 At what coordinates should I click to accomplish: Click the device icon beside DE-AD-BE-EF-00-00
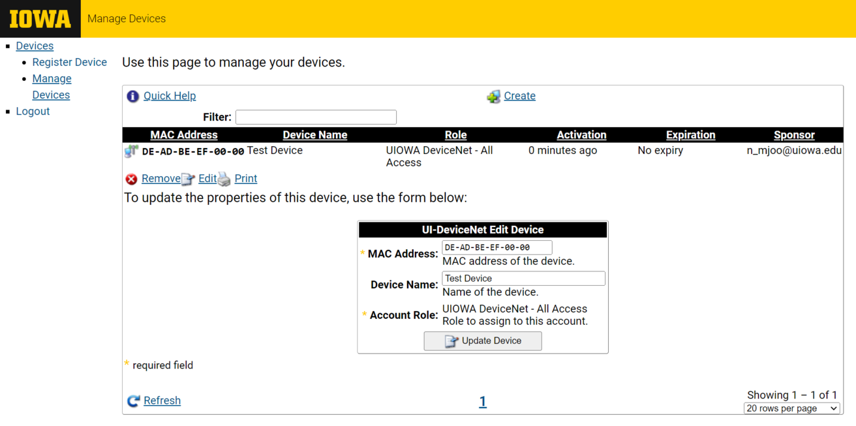tap(130, 151)
